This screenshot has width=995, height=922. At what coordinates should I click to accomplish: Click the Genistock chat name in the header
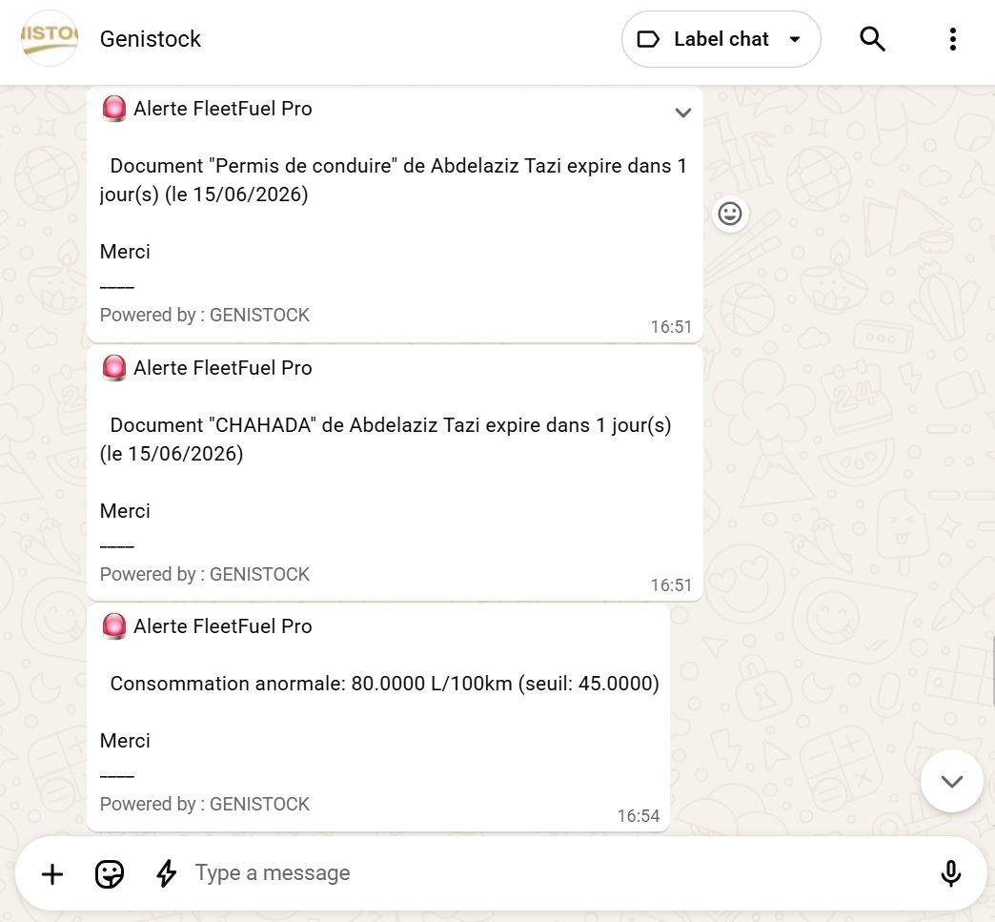tap(151, 39)
